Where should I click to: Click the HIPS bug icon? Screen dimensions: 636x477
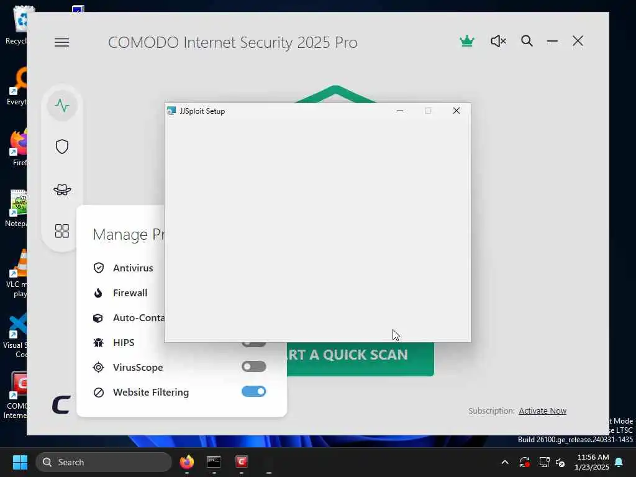98,343
